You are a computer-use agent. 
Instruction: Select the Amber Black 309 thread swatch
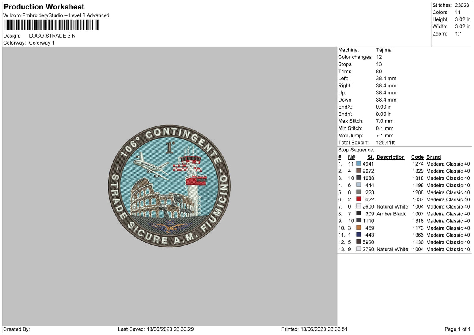point(359,214)
